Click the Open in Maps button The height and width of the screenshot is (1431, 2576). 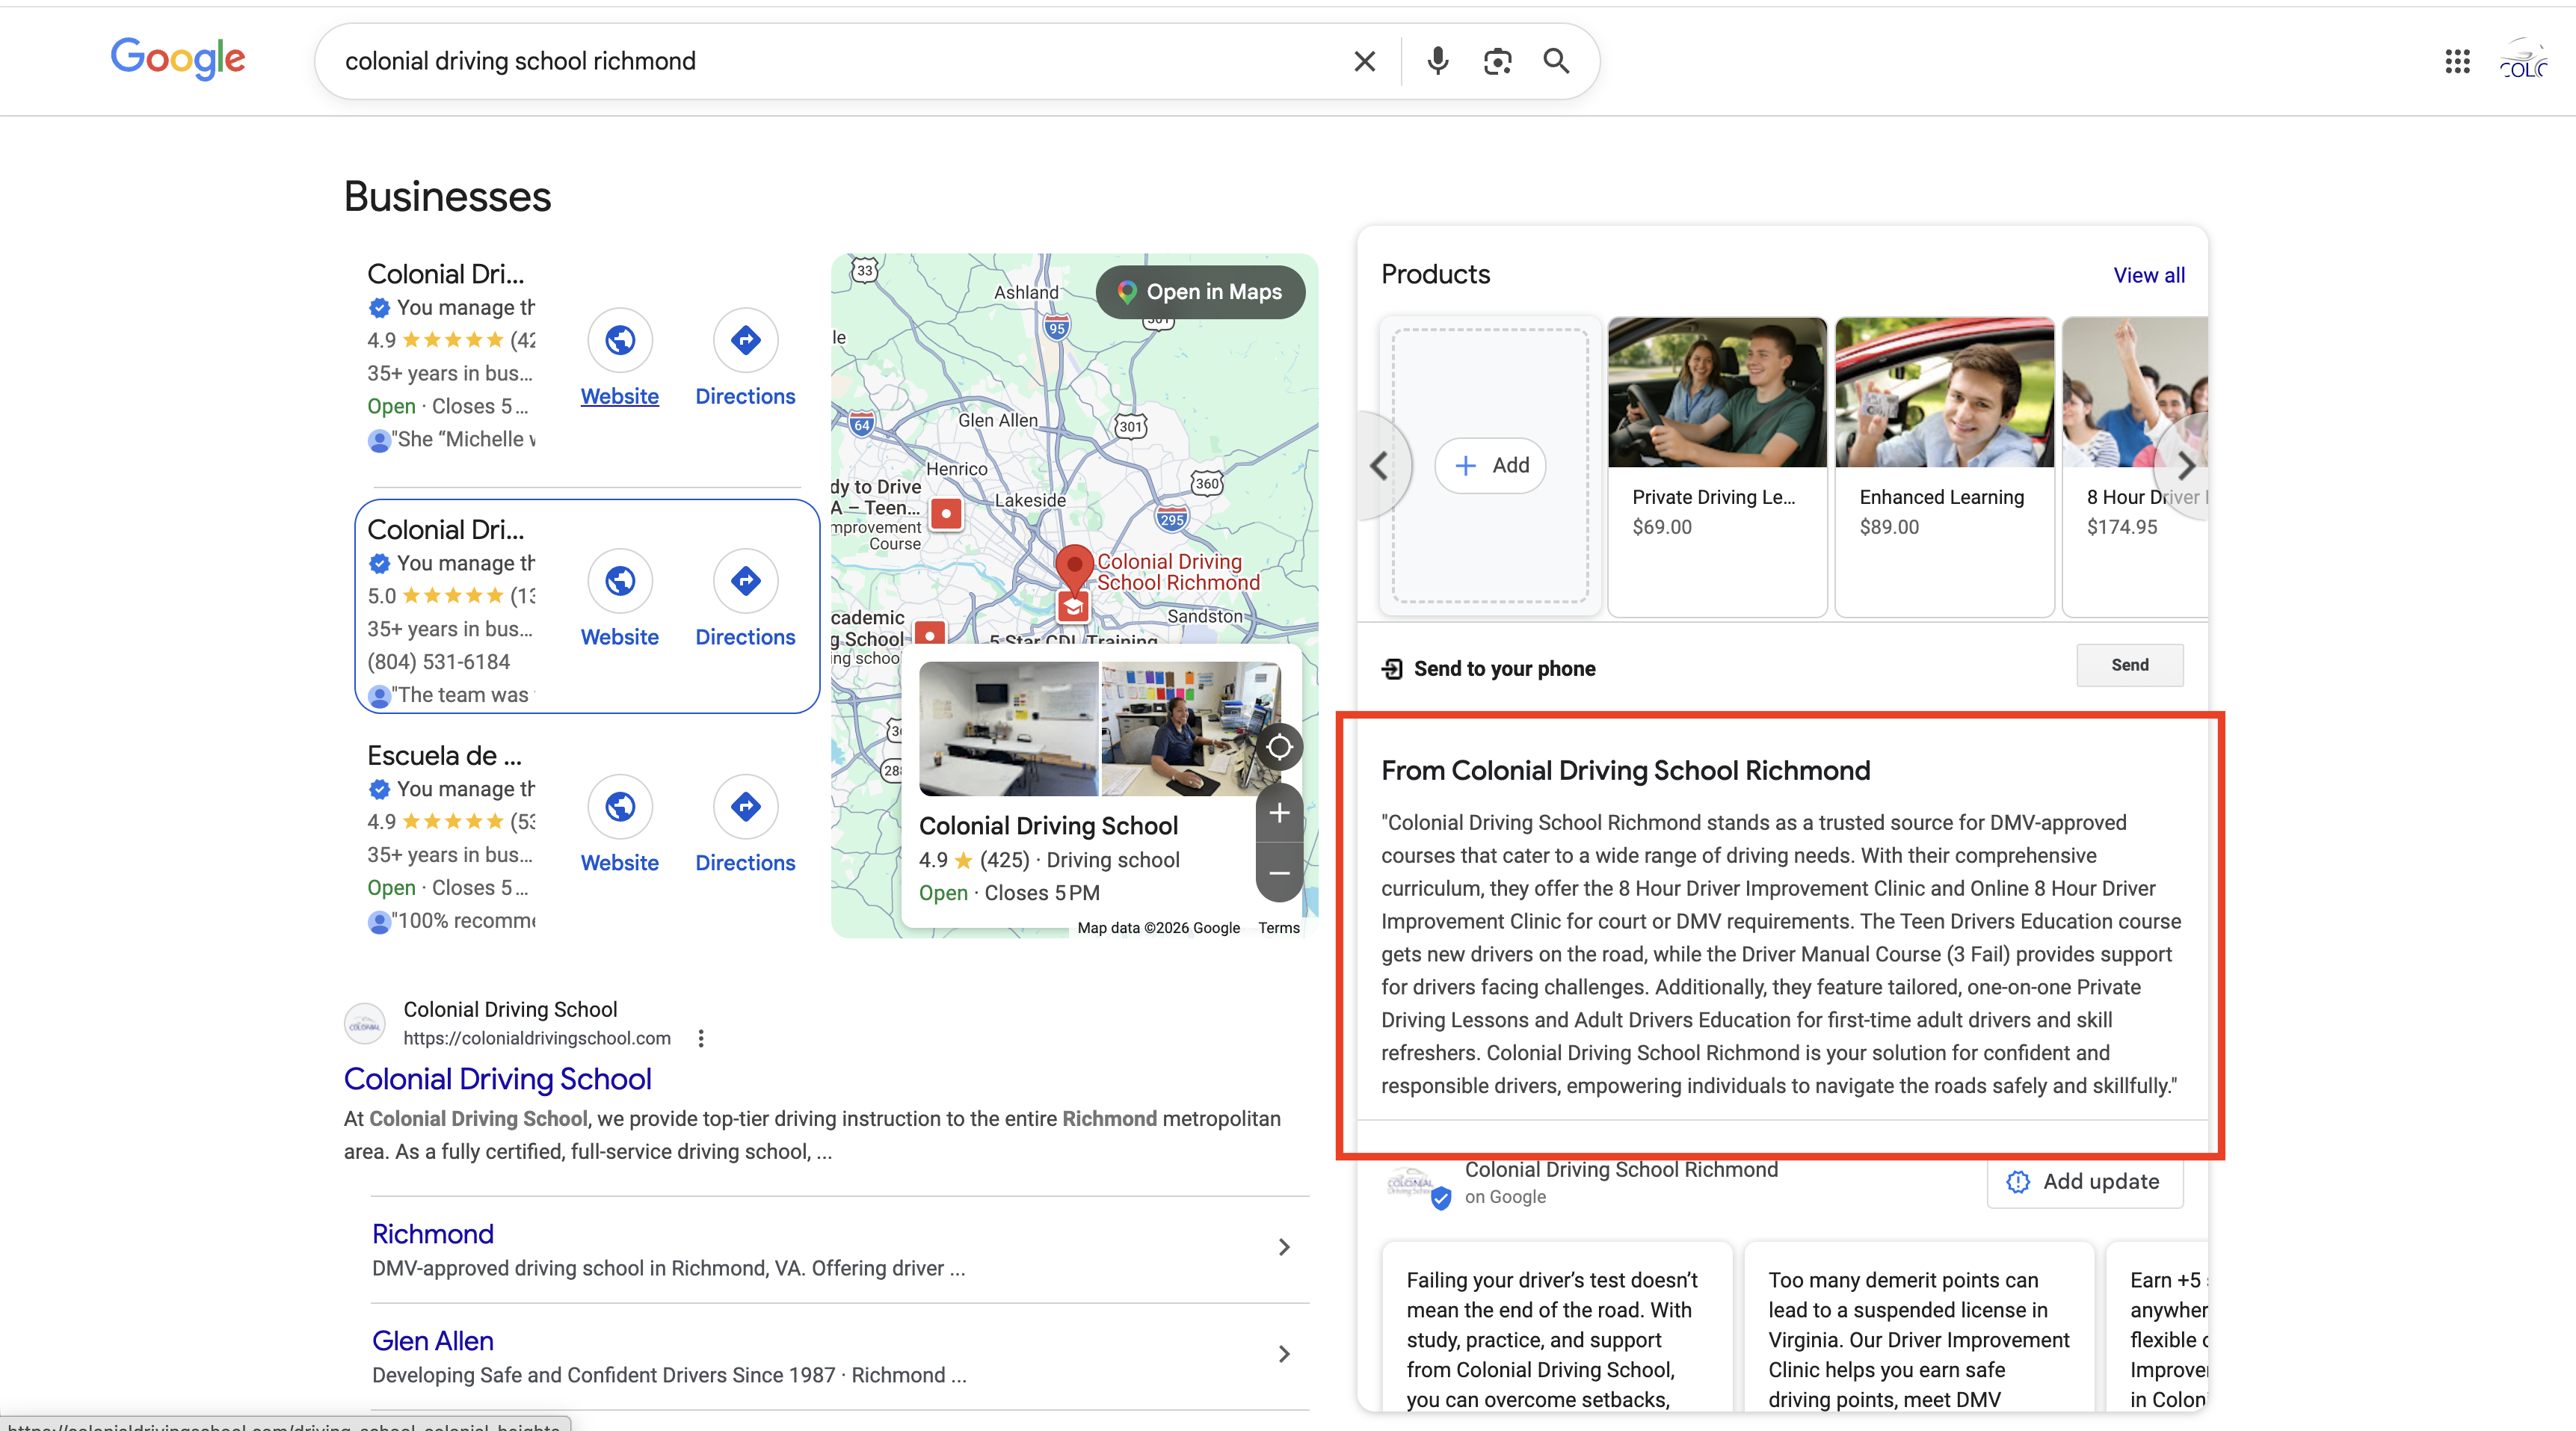tap(1200, 292)
